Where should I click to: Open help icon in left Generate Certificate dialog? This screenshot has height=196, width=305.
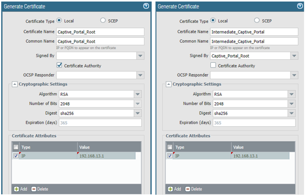(x=146, y=6)
